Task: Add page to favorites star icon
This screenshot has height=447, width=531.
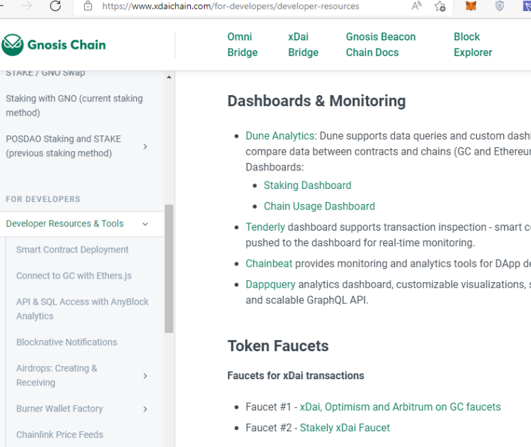Action: click(x=440, y=6)
